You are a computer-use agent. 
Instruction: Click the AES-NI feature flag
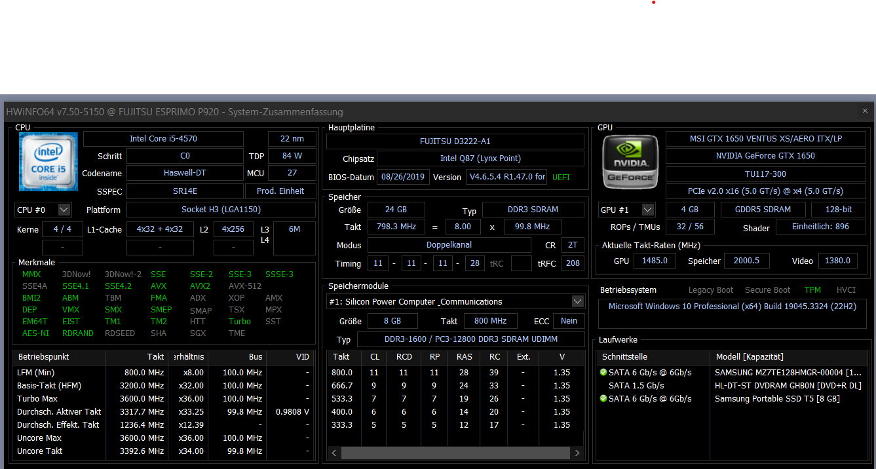[x=35, y=333]
